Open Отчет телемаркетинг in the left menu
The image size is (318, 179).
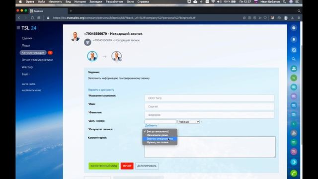(37, 60)
